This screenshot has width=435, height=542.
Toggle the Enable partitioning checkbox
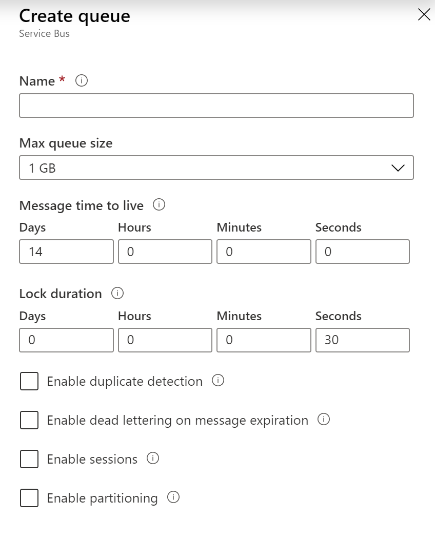29,498
